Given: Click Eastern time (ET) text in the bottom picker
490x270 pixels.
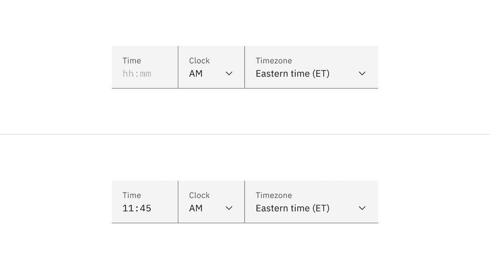Looking at the screenshot, I should (x=293, y=208).
